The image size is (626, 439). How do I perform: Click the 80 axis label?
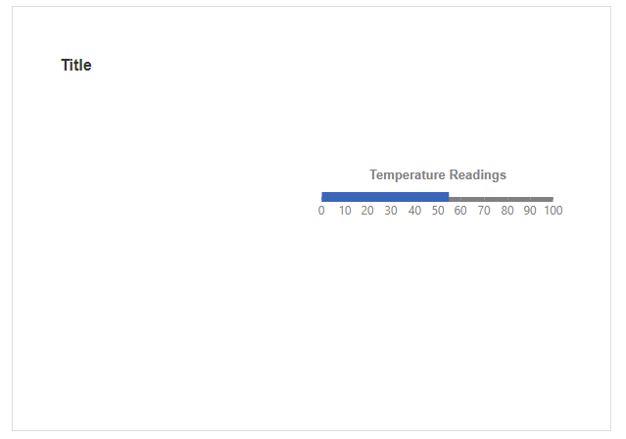pyautogui.click(x=507, y=211)
